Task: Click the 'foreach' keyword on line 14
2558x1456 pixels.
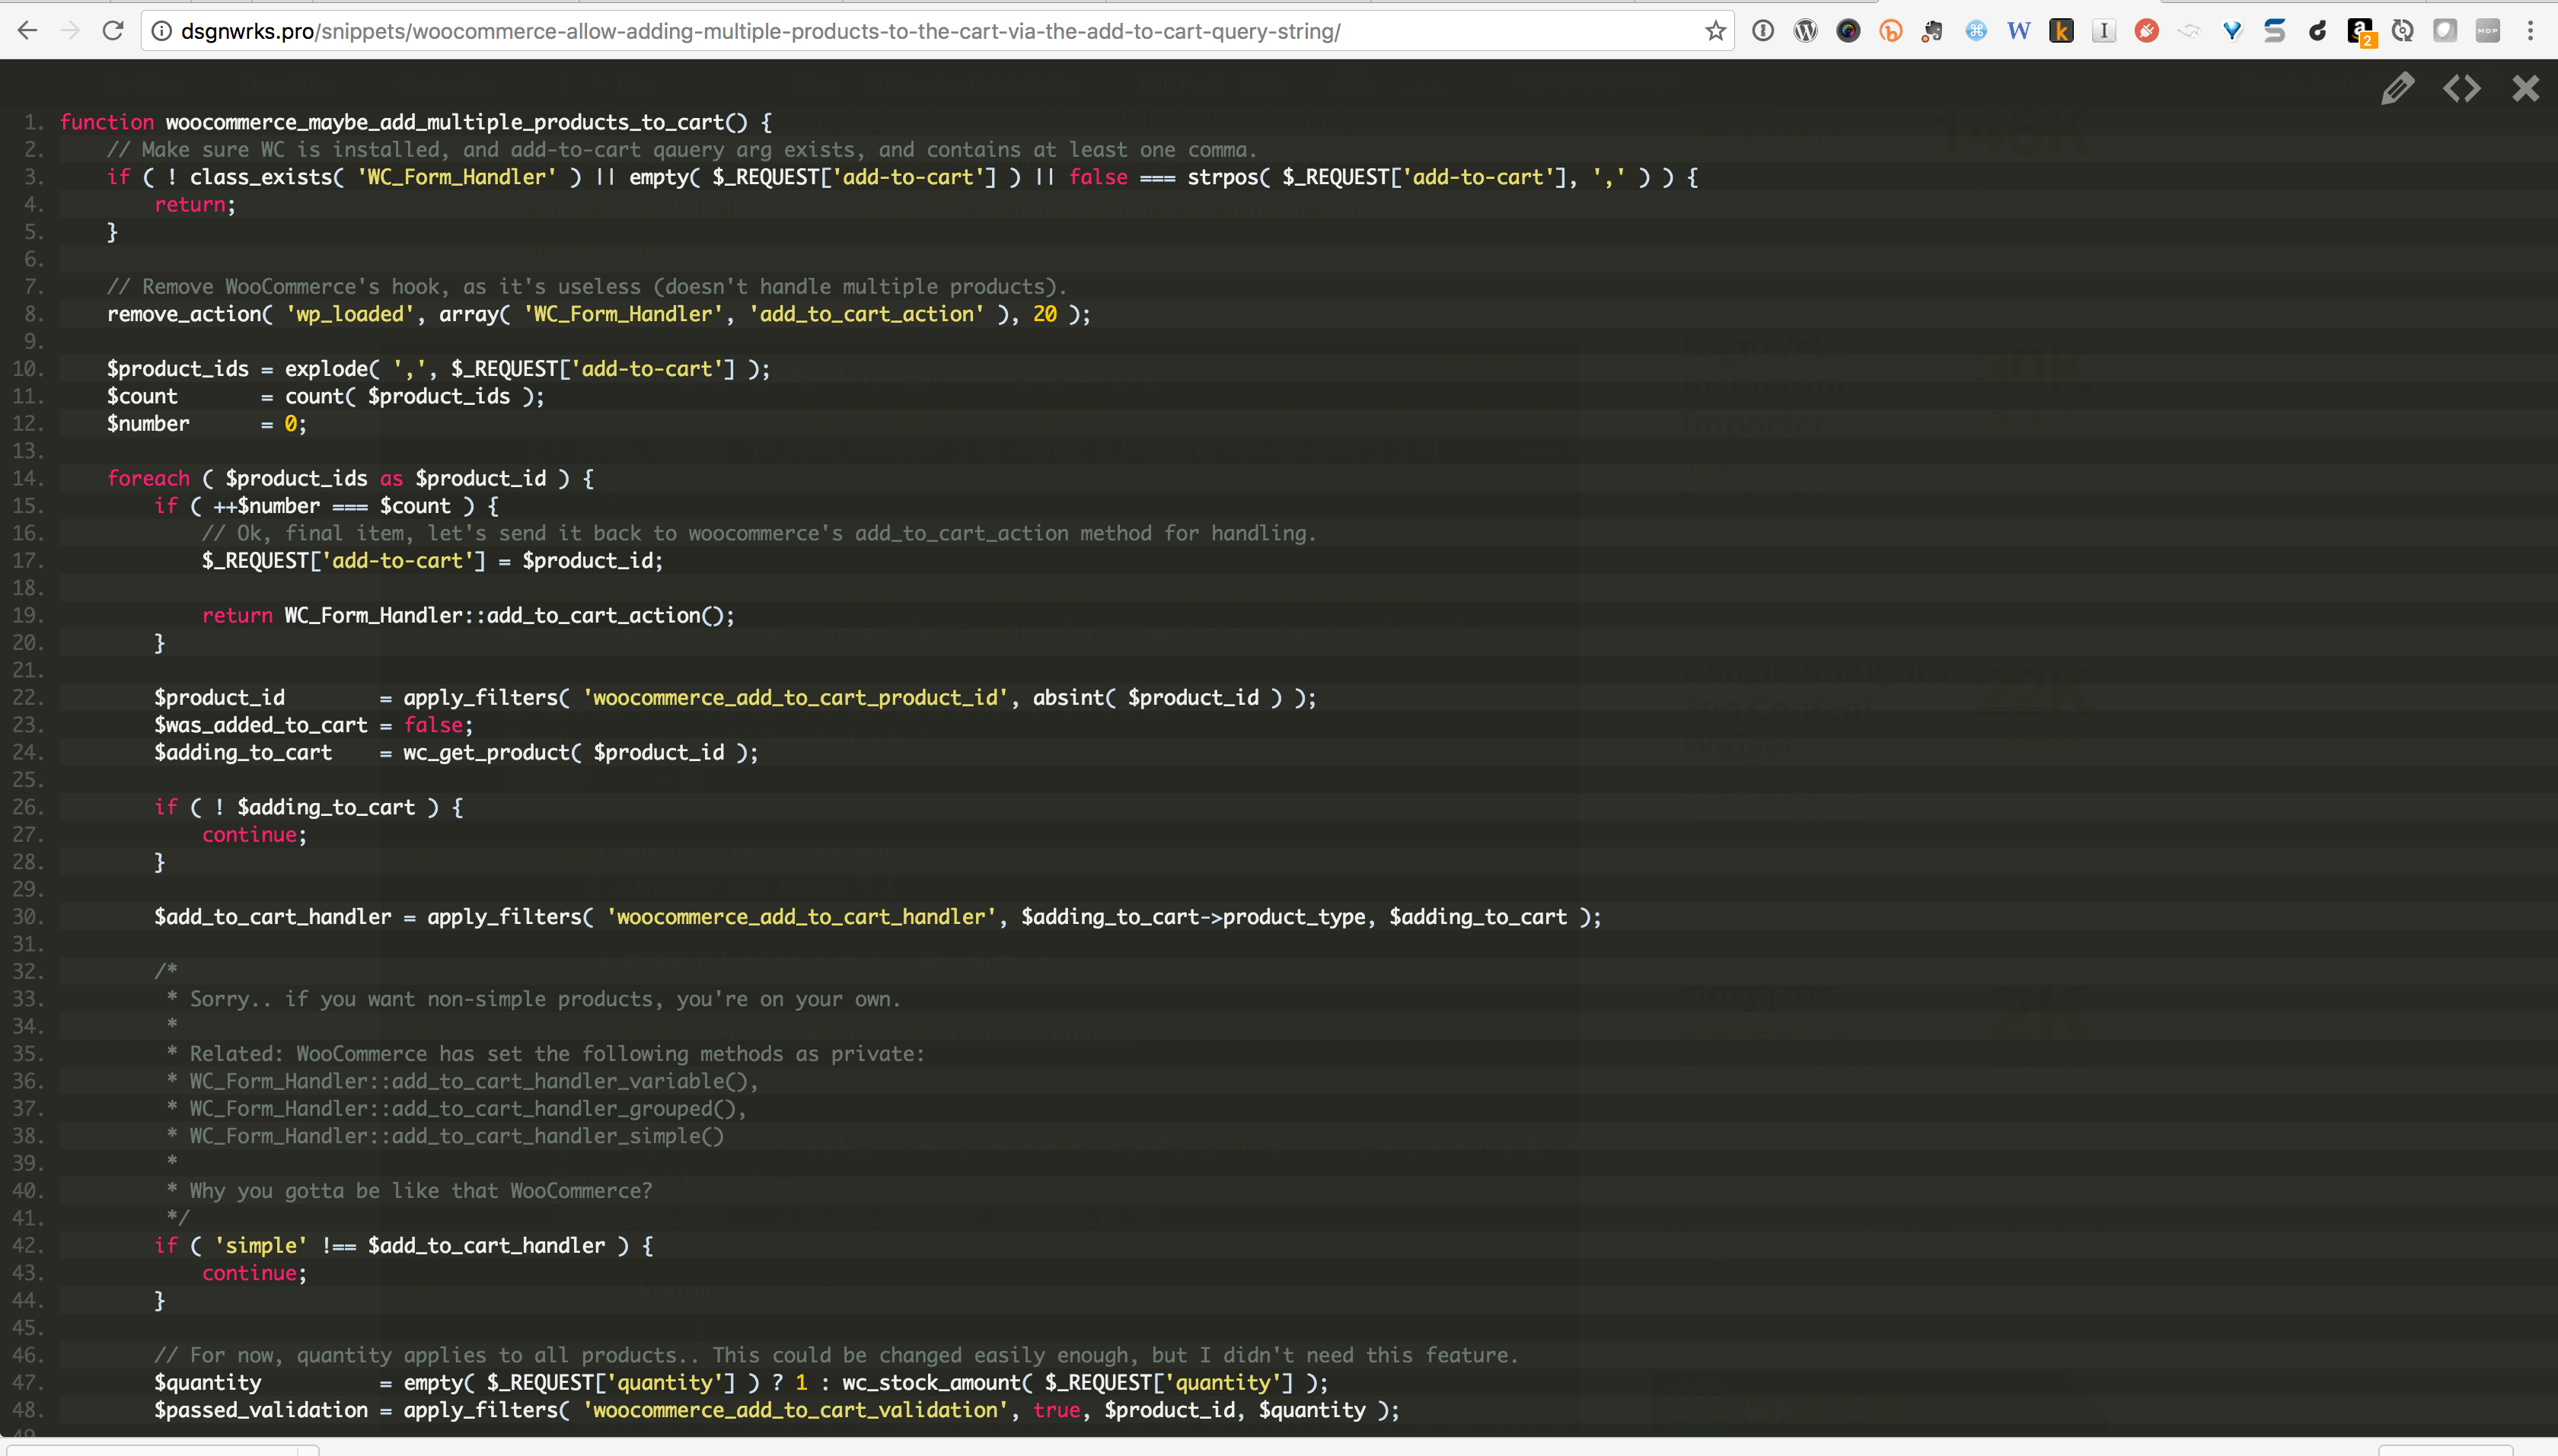Action: (x=148, y=478)
